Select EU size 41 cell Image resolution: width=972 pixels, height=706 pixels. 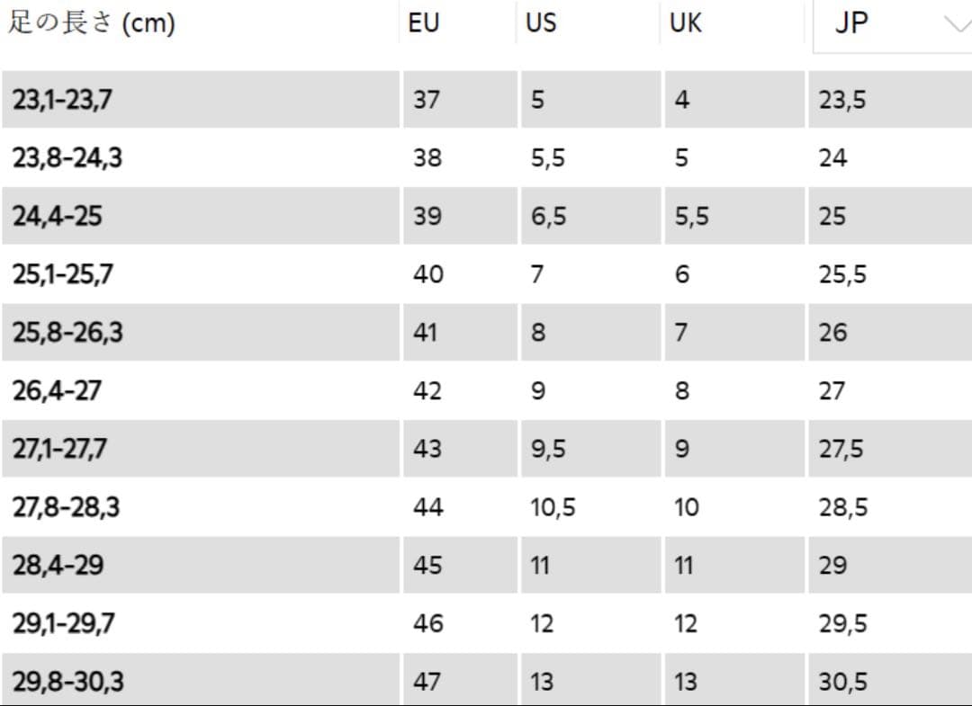tap(426, 333)
